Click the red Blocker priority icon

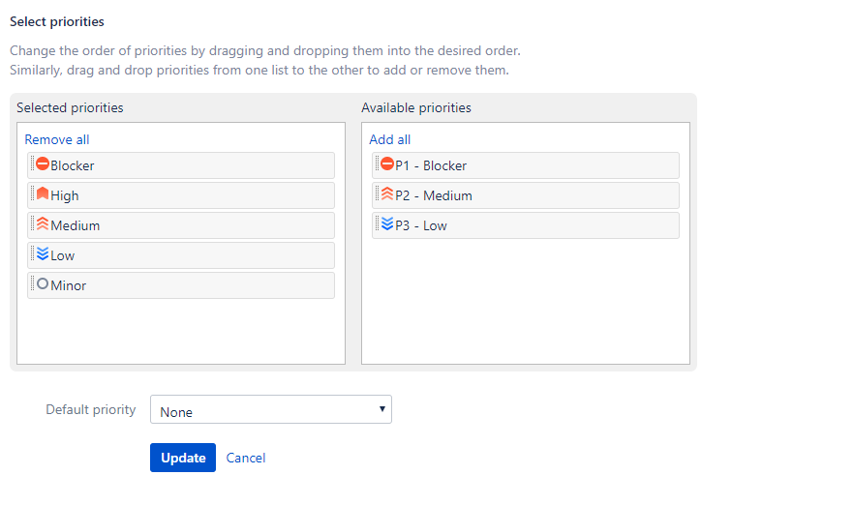point(43,164)
